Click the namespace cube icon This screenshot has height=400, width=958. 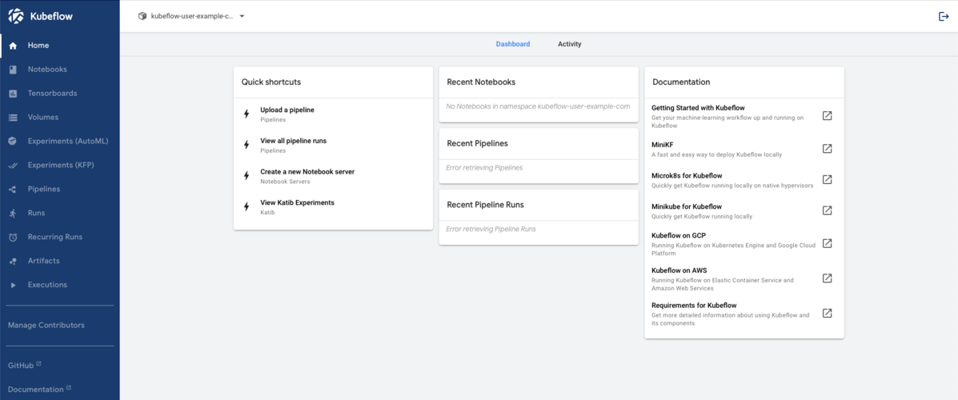[142, 17]
